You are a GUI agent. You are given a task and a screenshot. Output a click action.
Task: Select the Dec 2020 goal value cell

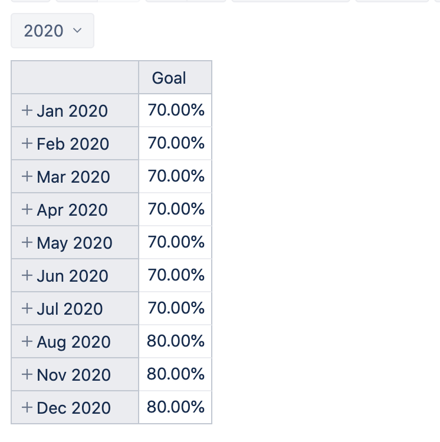[175, 407]
